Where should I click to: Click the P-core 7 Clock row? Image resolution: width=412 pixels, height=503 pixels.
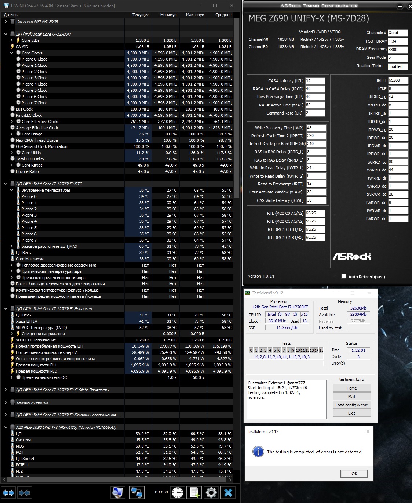tap(117, 103)
